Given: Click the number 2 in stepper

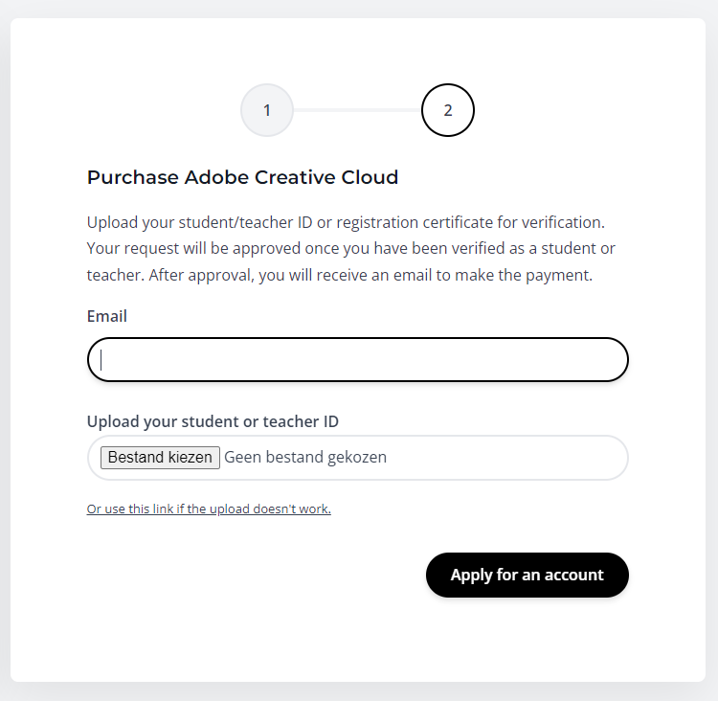Looking at the screenshot, I should point(448,110).
